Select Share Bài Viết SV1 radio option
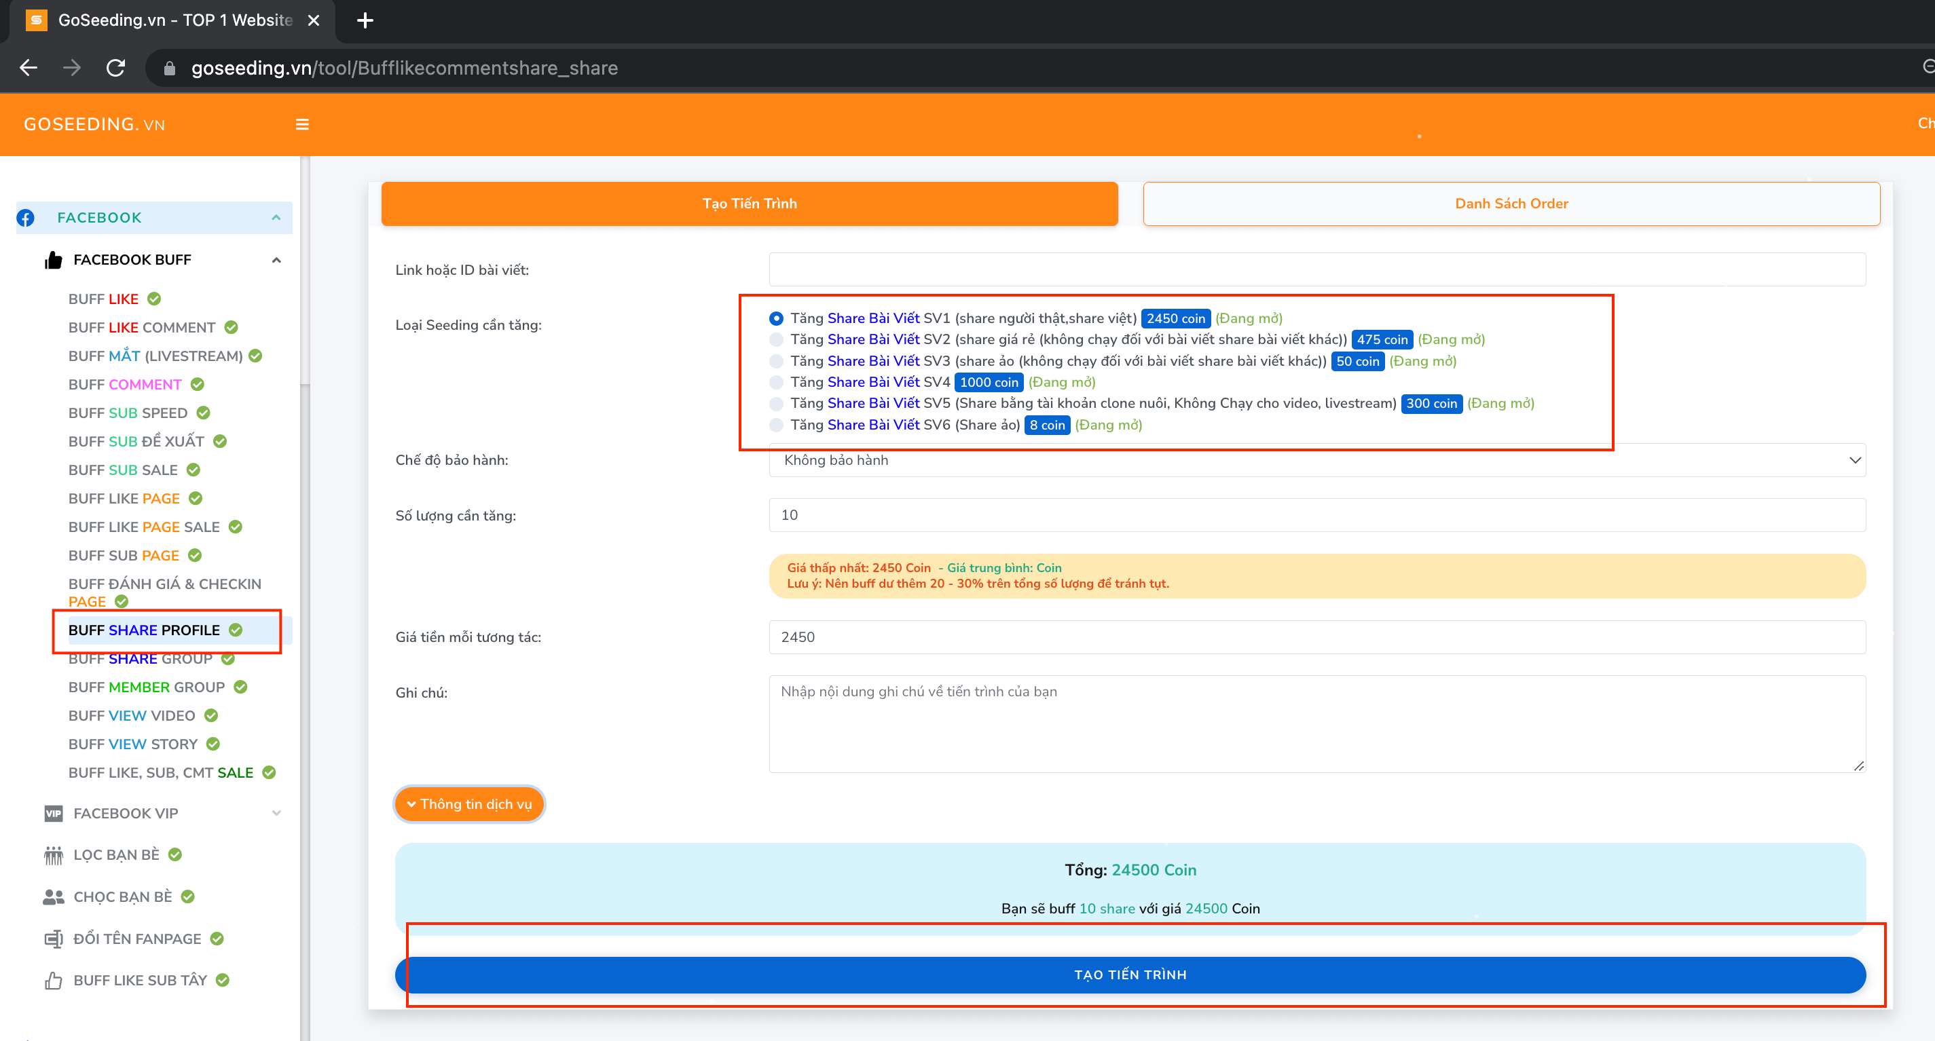This screenshot has height=1041, width=1935. point(776,318)
